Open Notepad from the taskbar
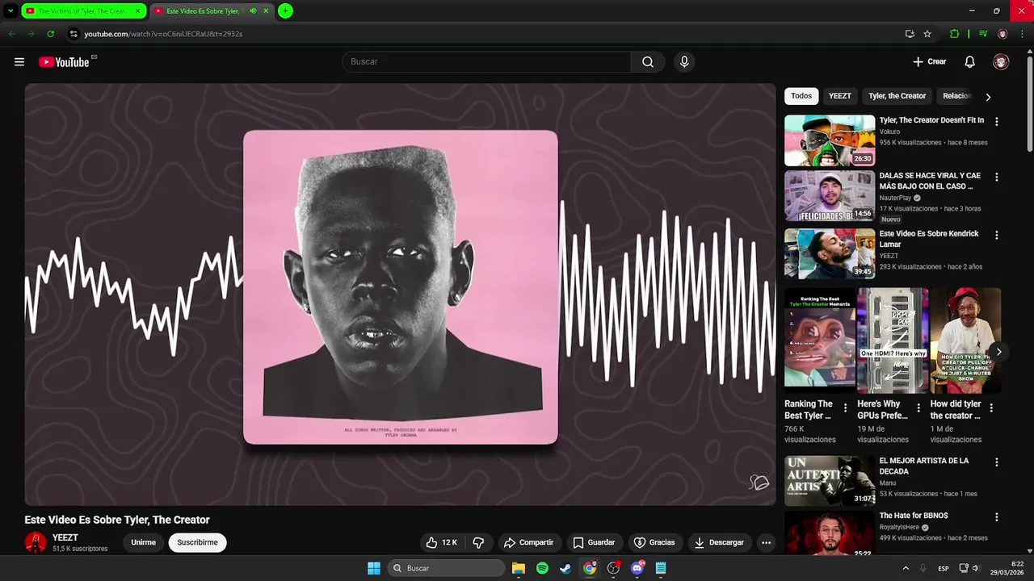This screenshot has height=581, width=1034. pyautogui.click(x=661, y=568)
